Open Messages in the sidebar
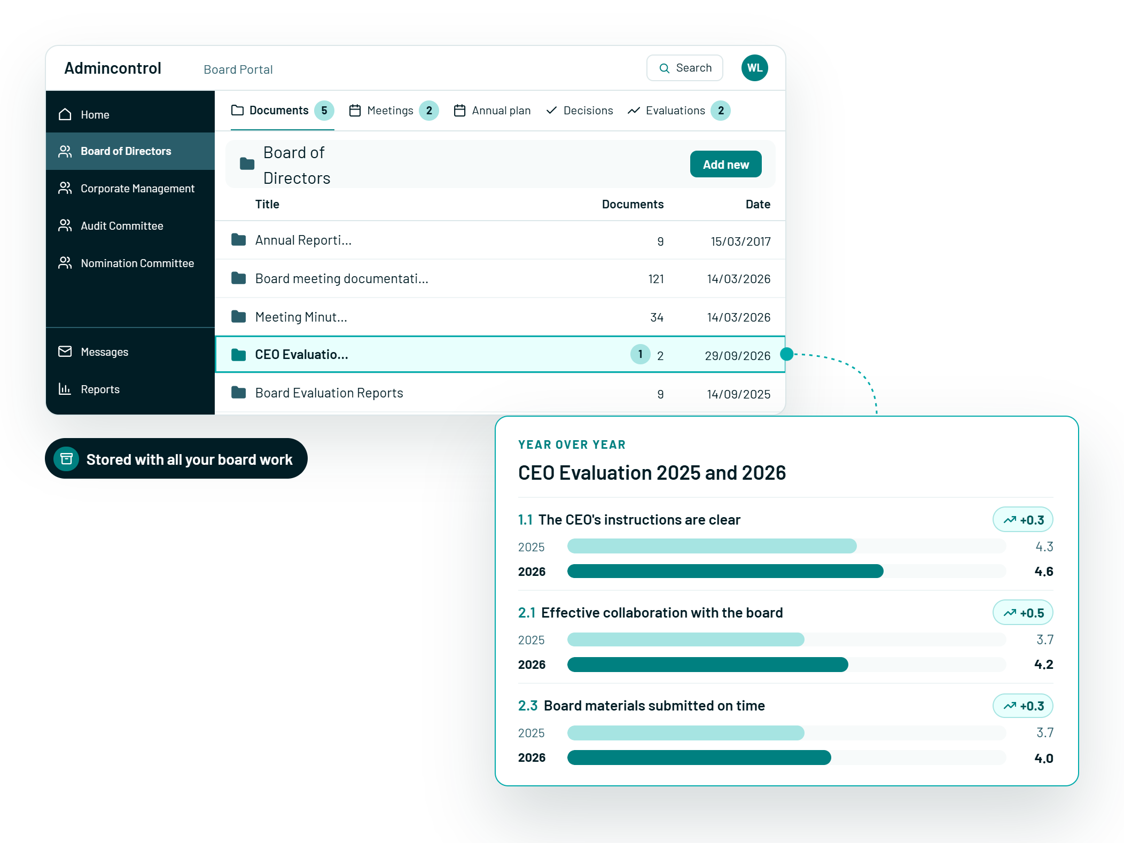Viewport: 1124px width, 843px height. pos(130,352)
